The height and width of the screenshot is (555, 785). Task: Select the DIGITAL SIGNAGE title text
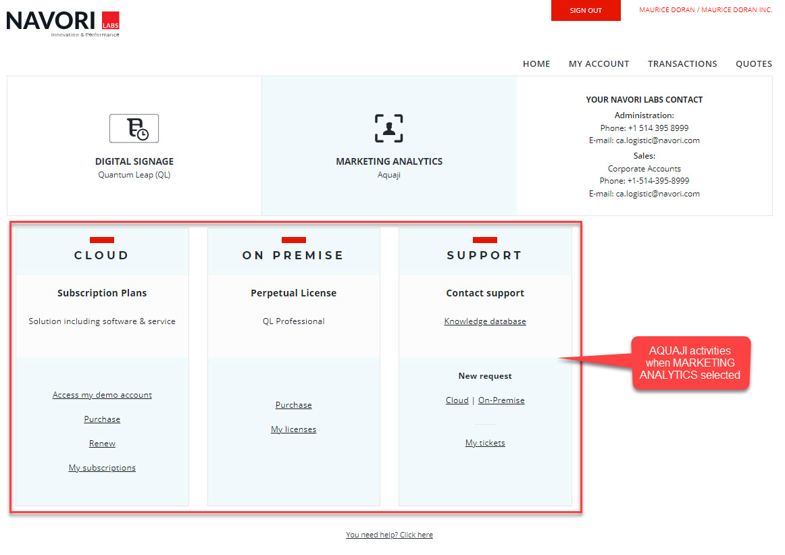pyautogui.click(x=134, y=161)
